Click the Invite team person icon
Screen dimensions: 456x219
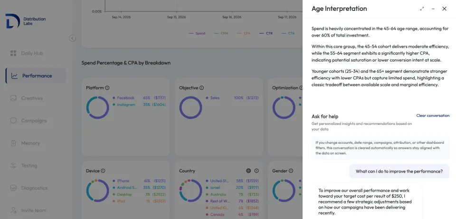click(x=13, y=210)
